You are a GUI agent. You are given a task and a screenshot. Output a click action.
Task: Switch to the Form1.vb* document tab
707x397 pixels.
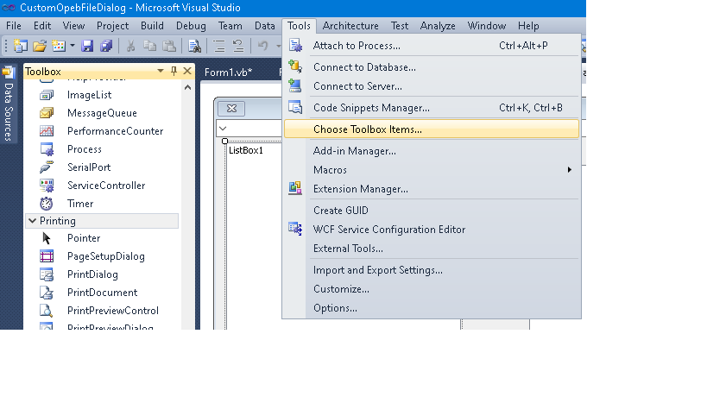(228, 72)
